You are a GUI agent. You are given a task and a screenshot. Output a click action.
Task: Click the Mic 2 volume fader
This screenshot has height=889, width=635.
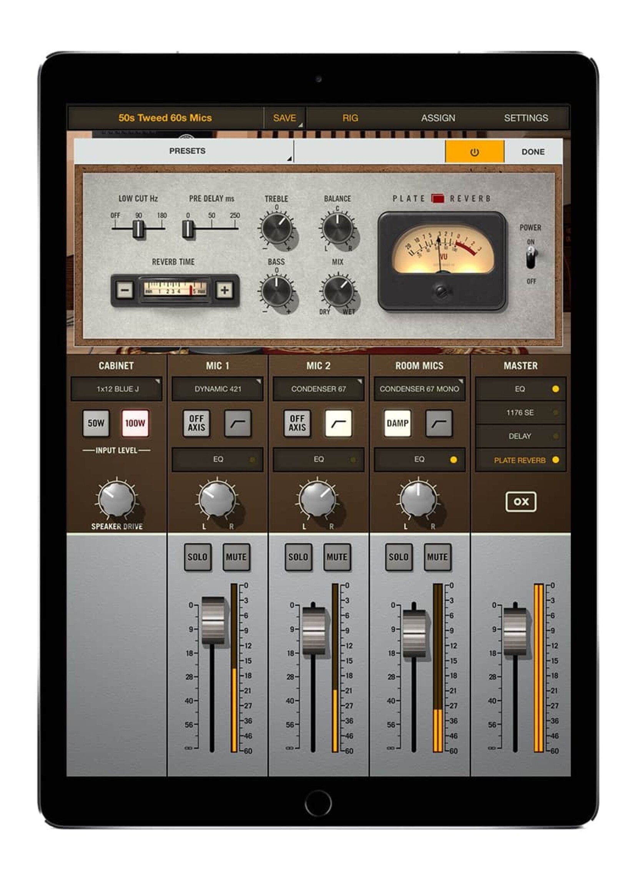click(314, 630)
